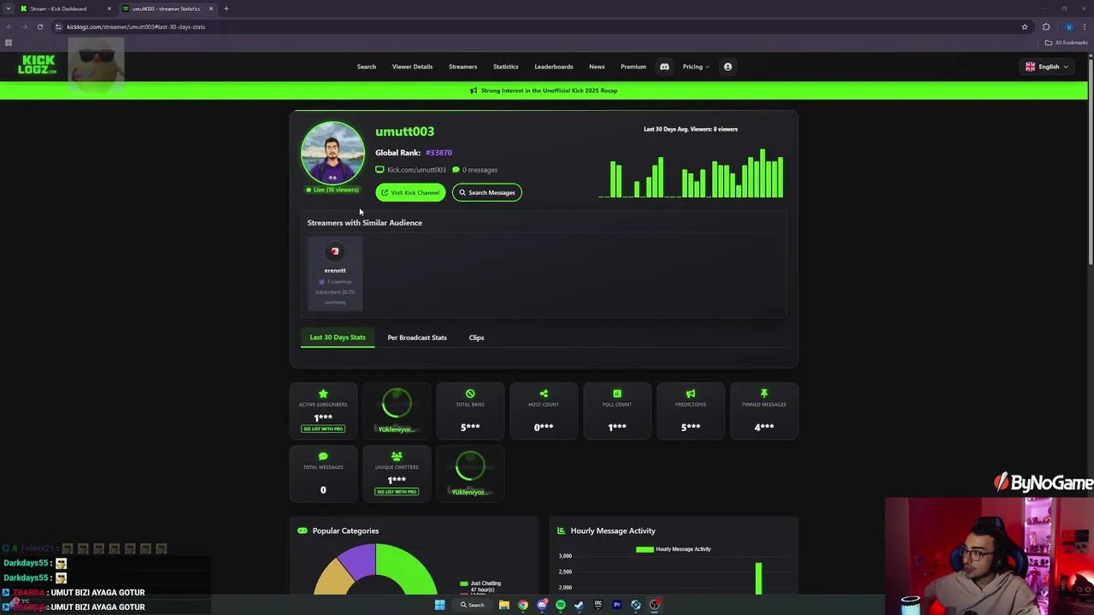Click the Unique Chatters people icon
The height and width of the screenshot is (615, 1094).
tap(397, 457)
